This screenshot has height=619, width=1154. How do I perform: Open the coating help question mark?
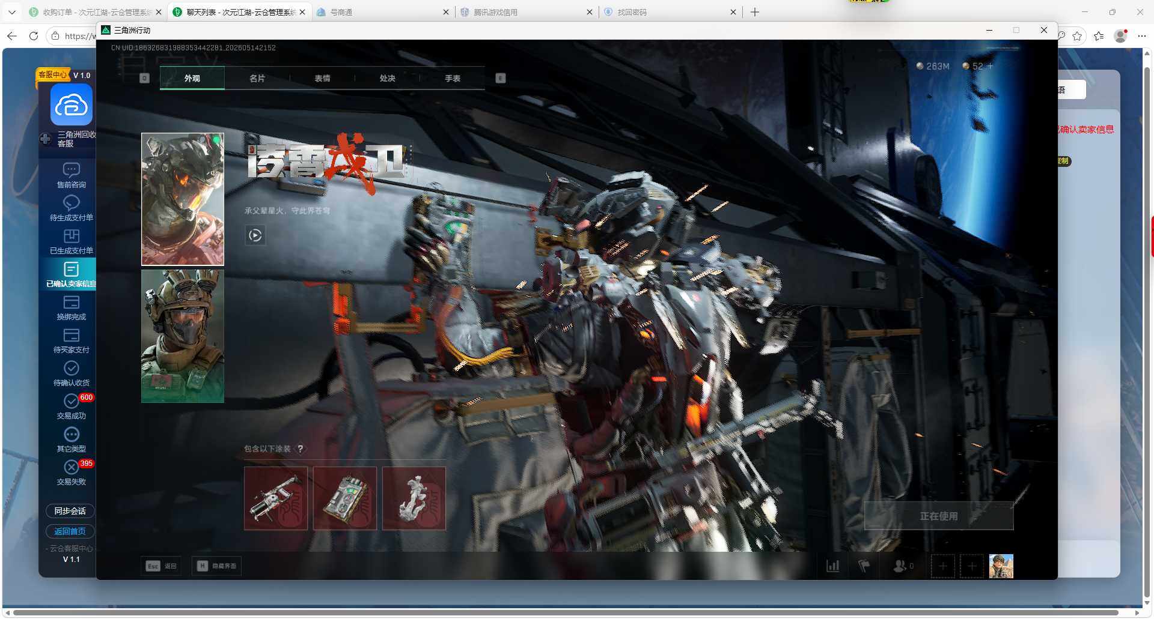(x=300, y=448)
